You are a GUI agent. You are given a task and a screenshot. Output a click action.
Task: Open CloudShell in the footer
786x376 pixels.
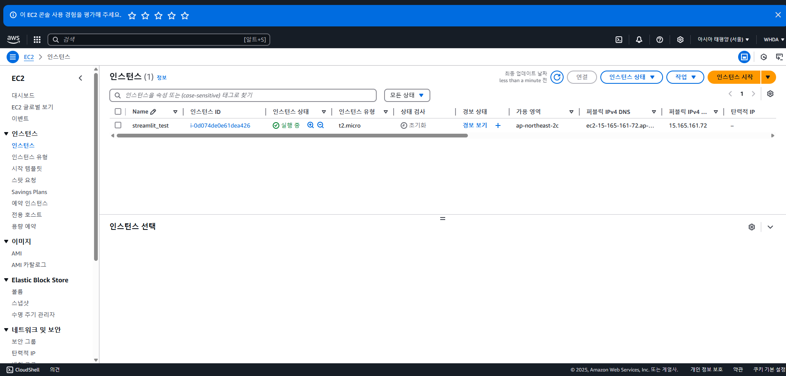point(23,370)
